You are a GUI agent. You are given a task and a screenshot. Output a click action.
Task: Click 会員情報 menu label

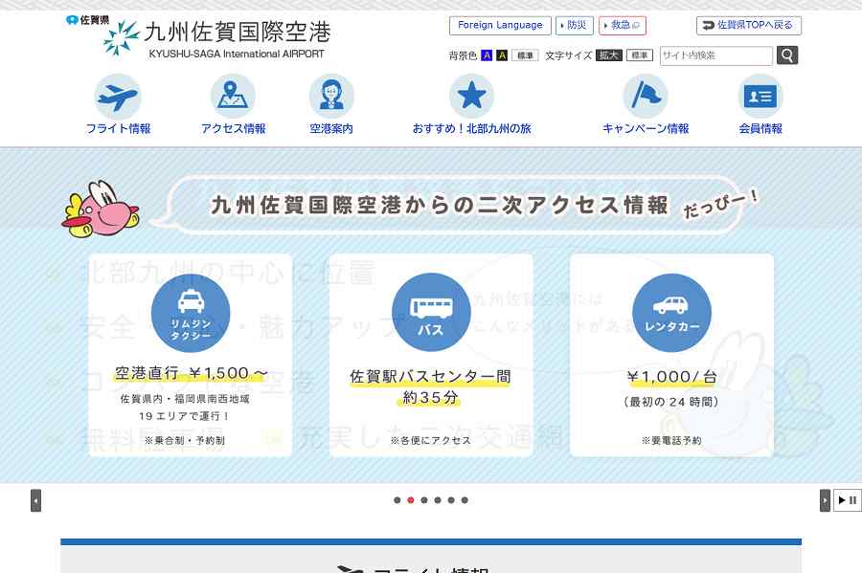coord(760,128)
